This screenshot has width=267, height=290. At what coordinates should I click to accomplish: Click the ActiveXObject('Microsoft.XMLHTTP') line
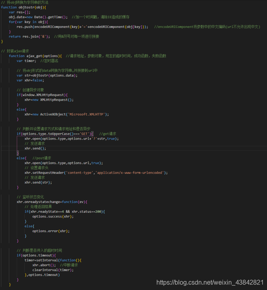(x=67, y=114)
